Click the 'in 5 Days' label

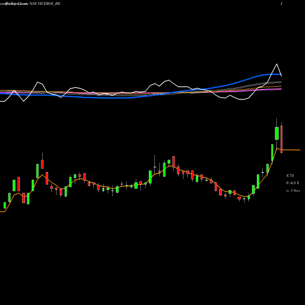coord(293,191)
